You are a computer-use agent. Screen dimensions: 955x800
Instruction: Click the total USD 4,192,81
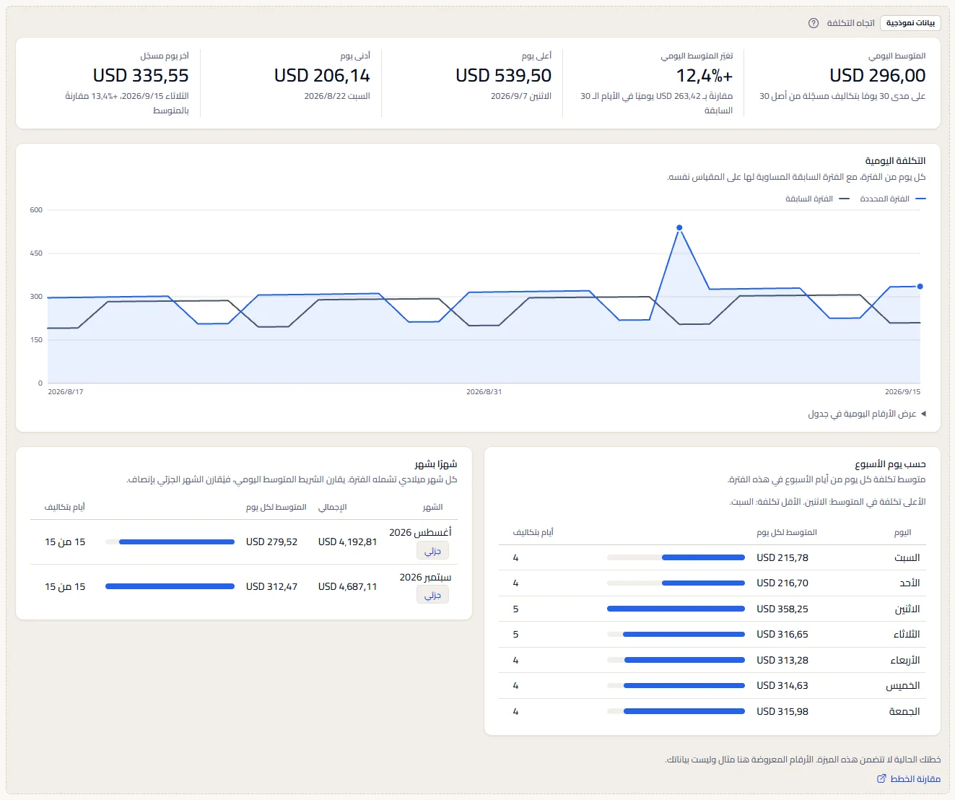coord(347,542)
